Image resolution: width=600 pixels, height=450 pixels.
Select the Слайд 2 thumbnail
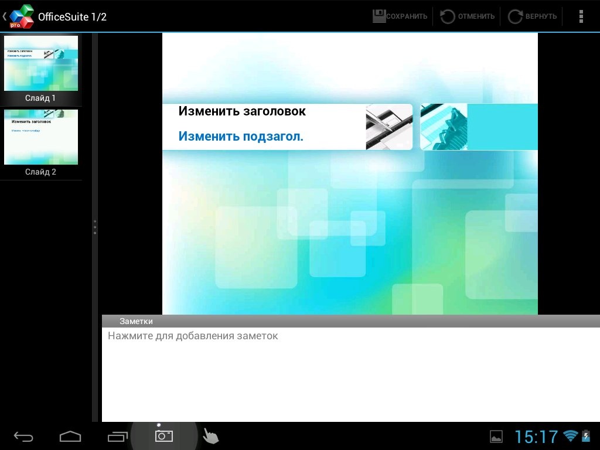tap(41, 137)
